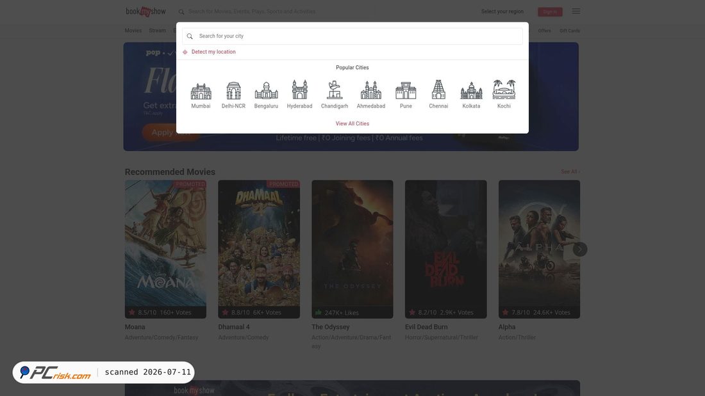This screenshot has height=396, width=705.
Task: Click the See All link for Recommended Movies
Action: pos(570,172)
